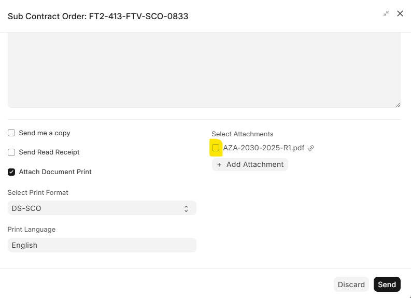Screen dimensions: 411x298
Task: Tick the Send Read Receipt checkbox
Action: 11,152
